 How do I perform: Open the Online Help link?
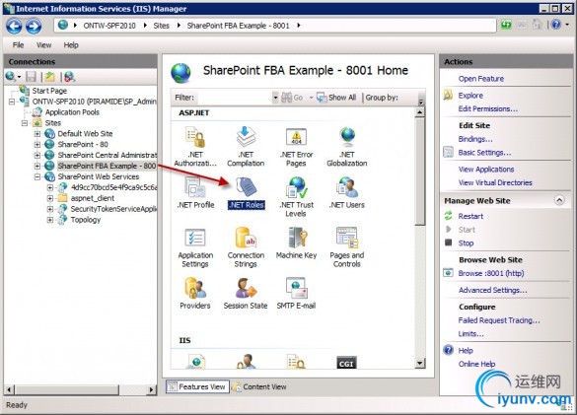(x=476, y=364)
